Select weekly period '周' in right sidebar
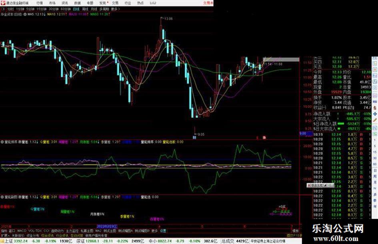This screenshot has width=378, height=244. (375, 176)
